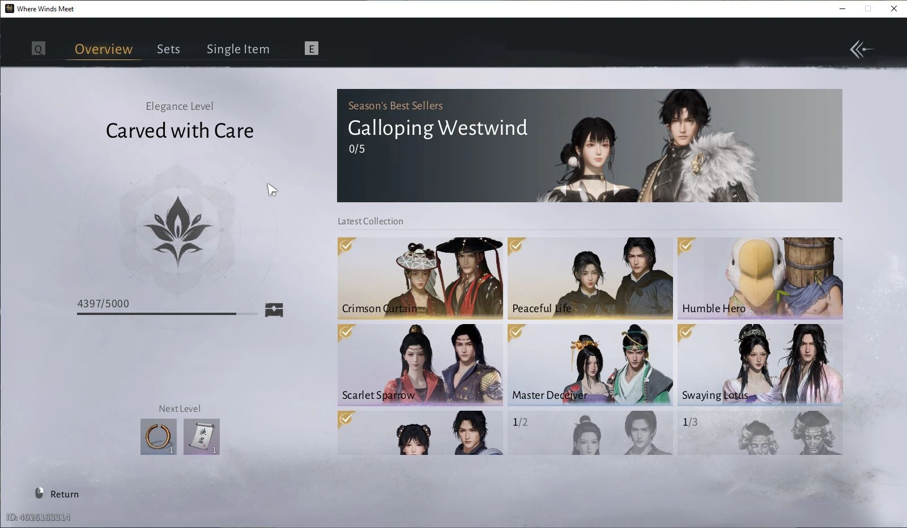
Task: Open the elegance reward chest icon
Action: coord(274,310)
